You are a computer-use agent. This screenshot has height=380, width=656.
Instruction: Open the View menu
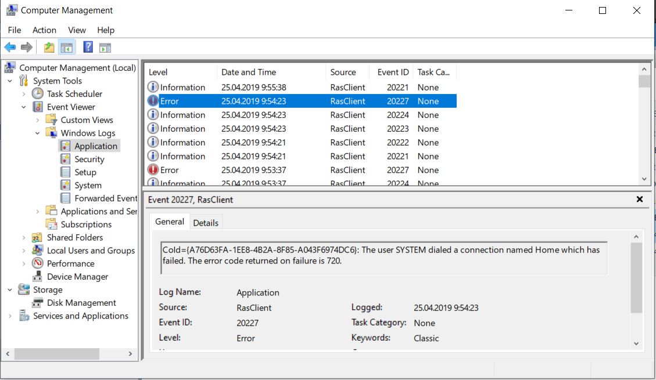77,30
